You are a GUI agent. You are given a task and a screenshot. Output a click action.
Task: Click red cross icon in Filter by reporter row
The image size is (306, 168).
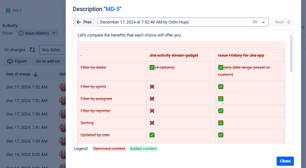click(152, 111)
